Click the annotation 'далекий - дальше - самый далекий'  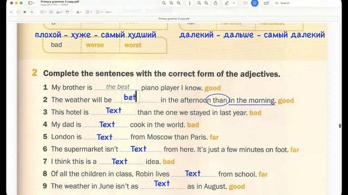[252, 35]
